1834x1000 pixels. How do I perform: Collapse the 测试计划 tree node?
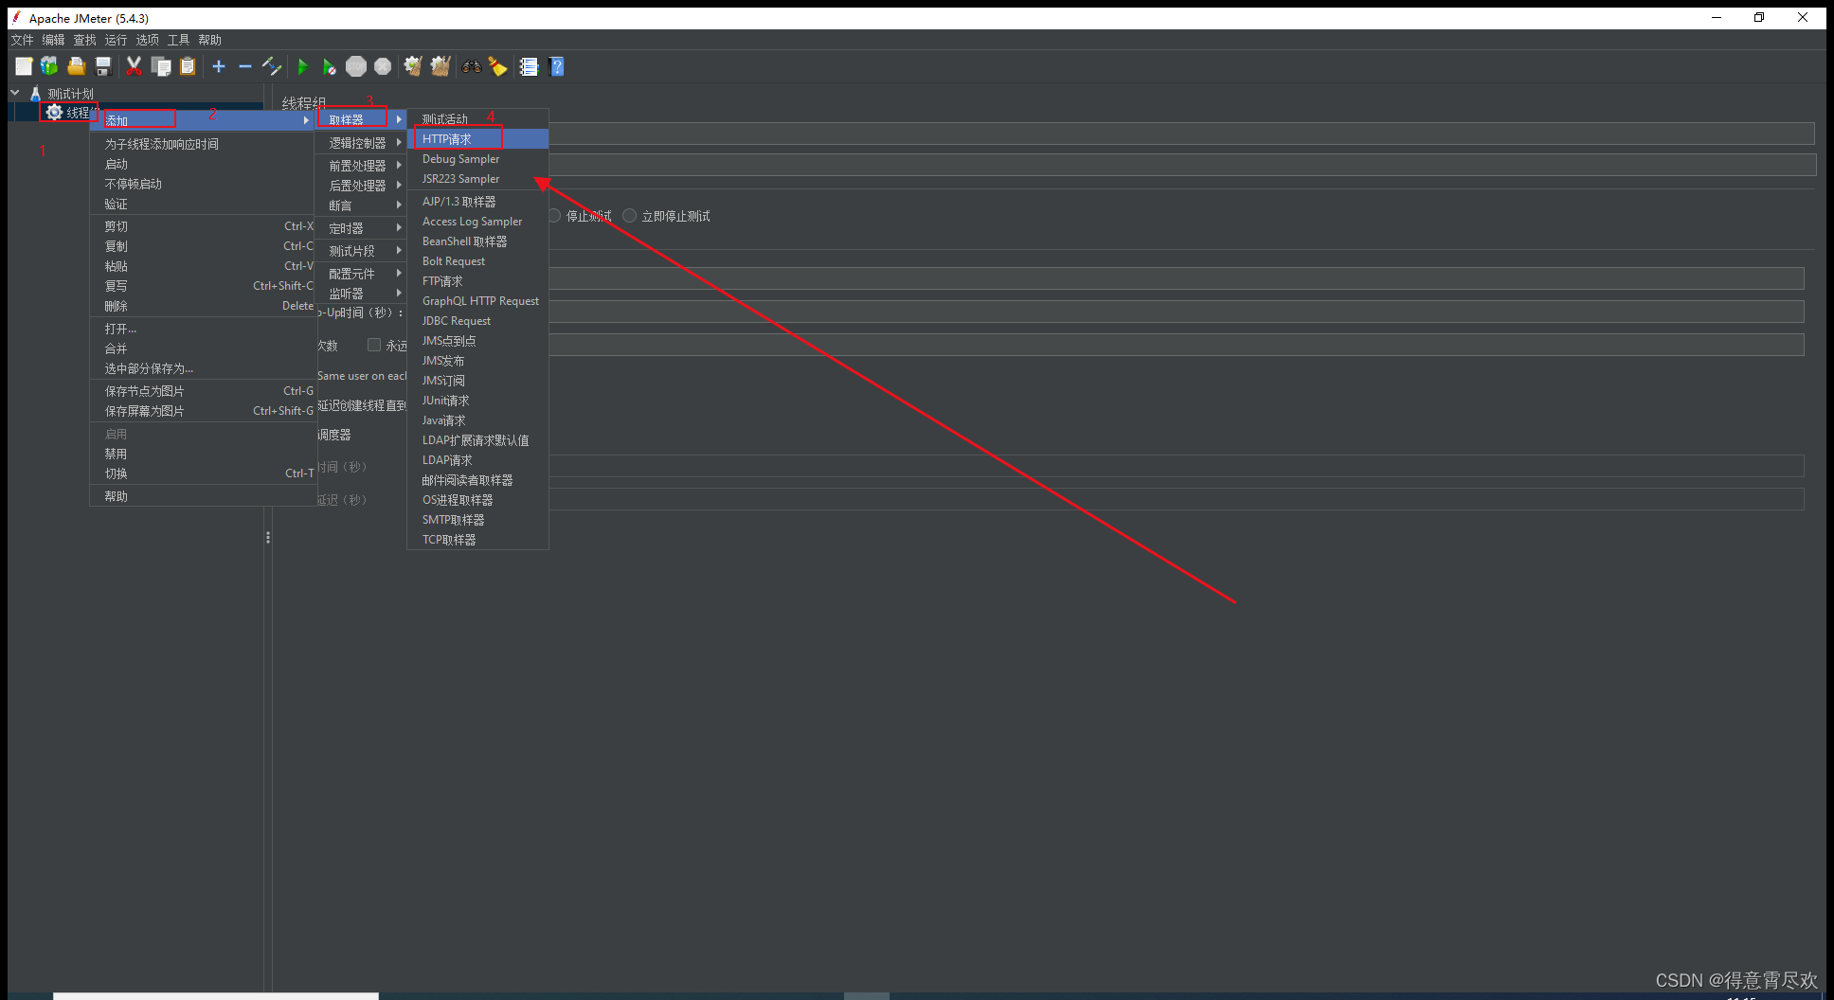coord(15,93)
